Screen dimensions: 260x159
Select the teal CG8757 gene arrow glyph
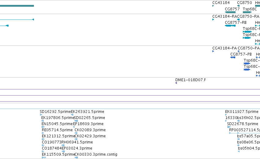click(230, 12)
